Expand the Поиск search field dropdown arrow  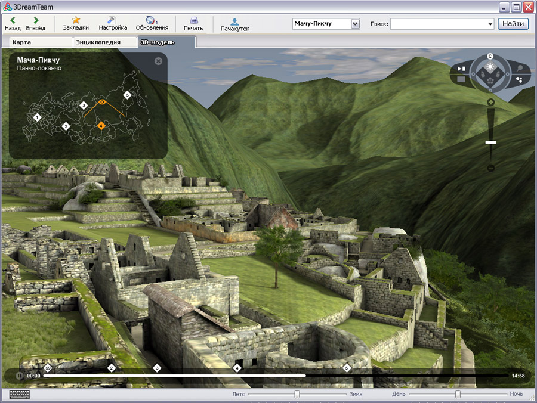coord(490,24)
